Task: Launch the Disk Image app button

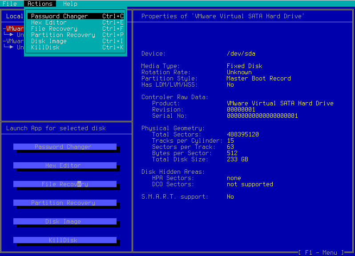Action: [65, 221]
